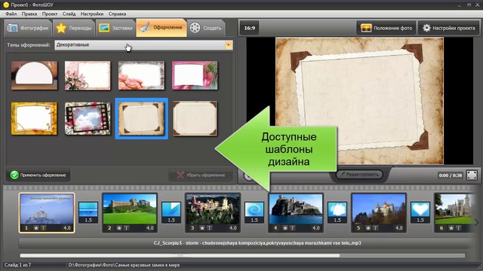This screenshot has height=271, width=483.
Task: Choose the magenta tulip frame template
Action: coord(195,75)
